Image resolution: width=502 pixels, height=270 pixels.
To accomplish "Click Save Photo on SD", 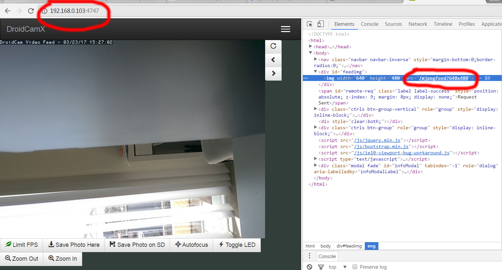I will pos(137,245).
